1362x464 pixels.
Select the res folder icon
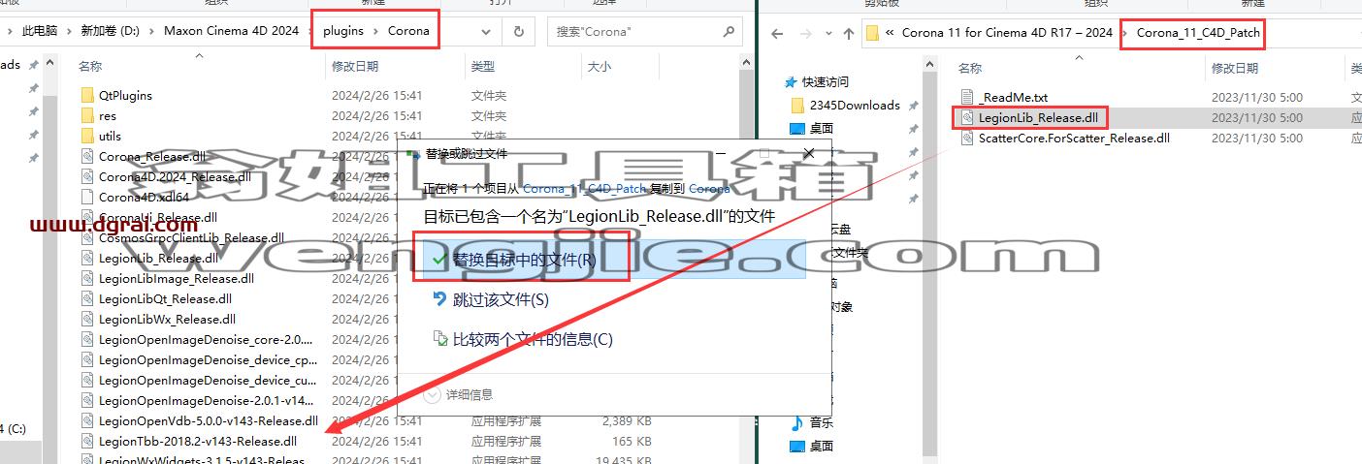pyautogui.click(x=87, y=115)
